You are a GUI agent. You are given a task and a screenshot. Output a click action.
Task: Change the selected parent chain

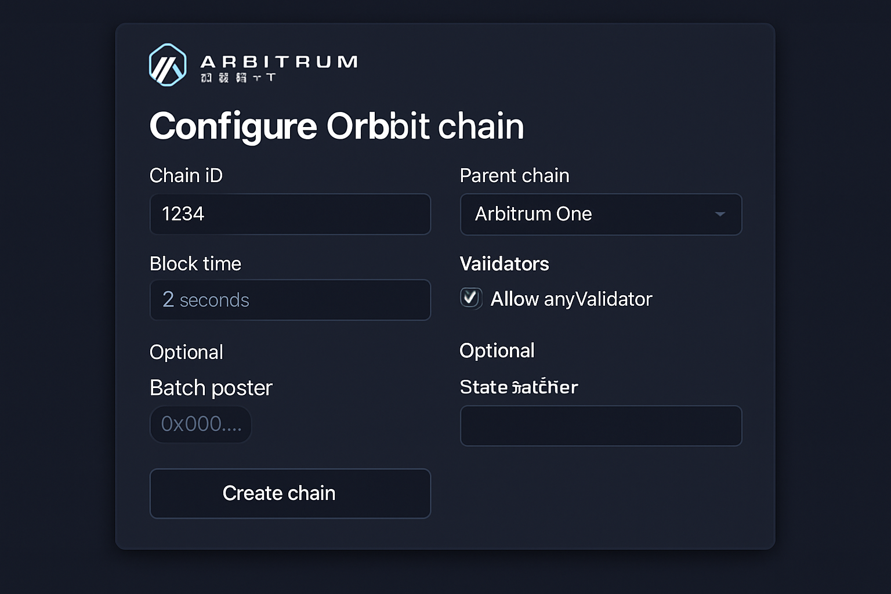(x=601, y=214)
